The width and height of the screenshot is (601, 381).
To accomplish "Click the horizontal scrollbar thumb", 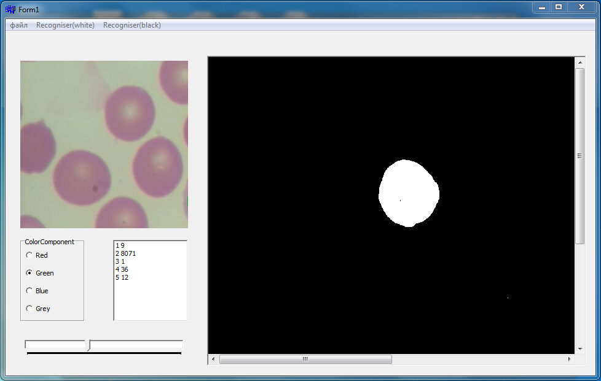I will pyautogui.click(x=305, y=359).
